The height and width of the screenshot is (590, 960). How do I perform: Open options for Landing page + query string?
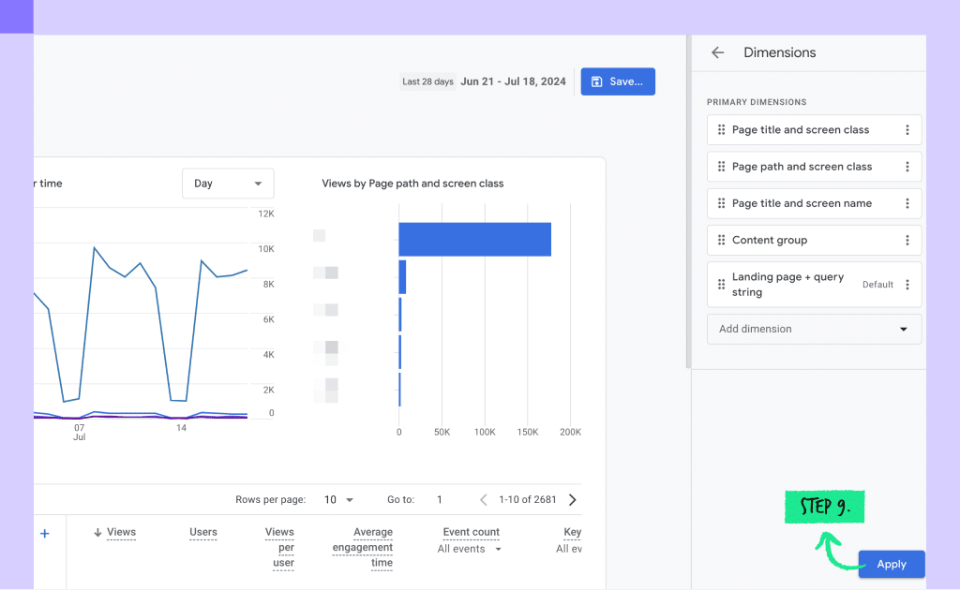point(907,285)
